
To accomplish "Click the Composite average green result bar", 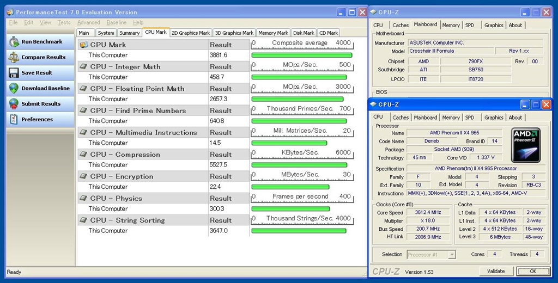I will pos(302,55).
